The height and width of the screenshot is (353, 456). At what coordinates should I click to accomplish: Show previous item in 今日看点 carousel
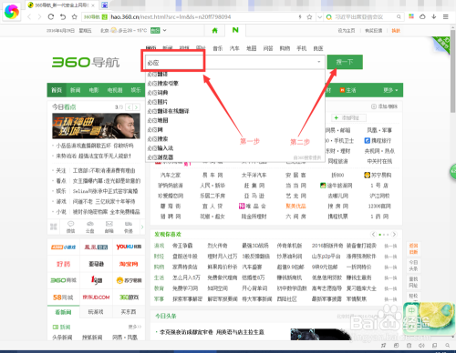point(130,107)
